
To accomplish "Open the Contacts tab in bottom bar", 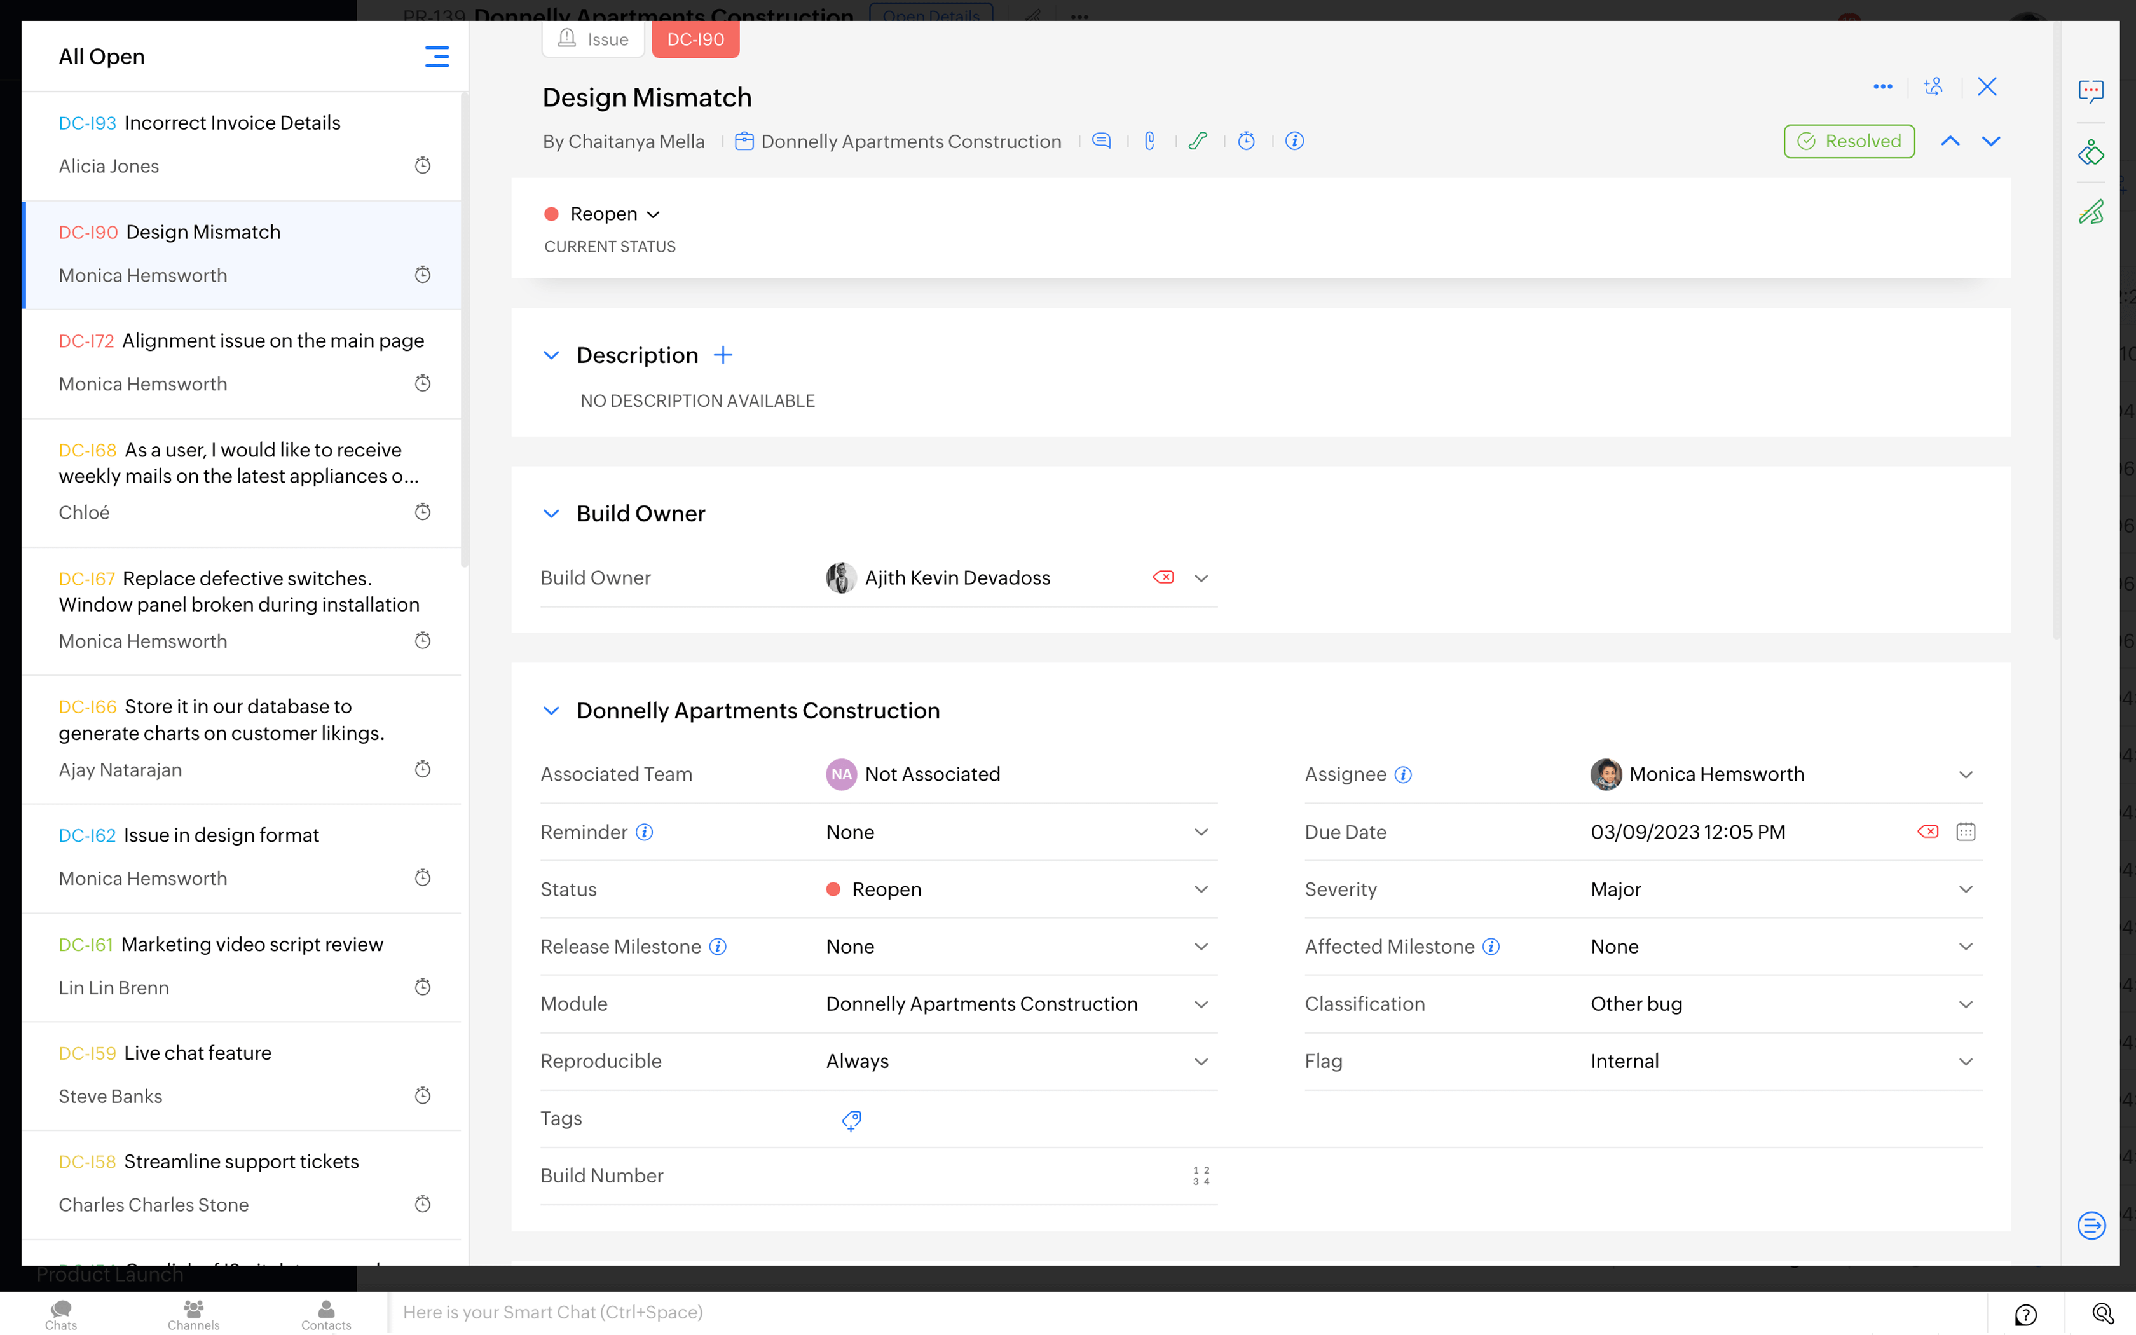I will 325,1314.
